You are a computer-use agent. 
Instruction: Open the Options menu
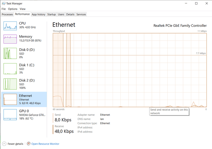click(13, 9)
